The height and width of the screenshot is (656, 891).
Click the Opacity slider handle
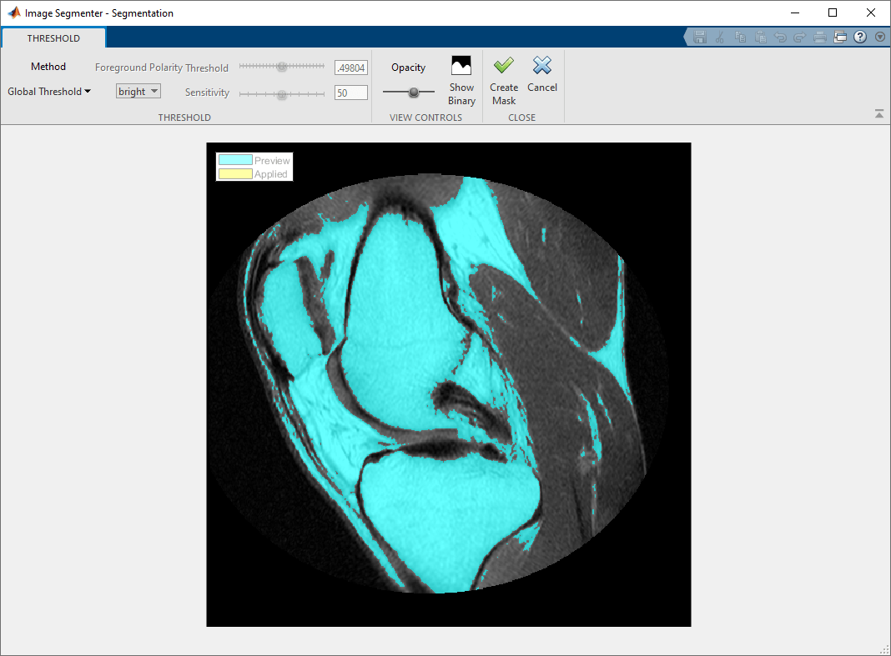tap(413, 93)
